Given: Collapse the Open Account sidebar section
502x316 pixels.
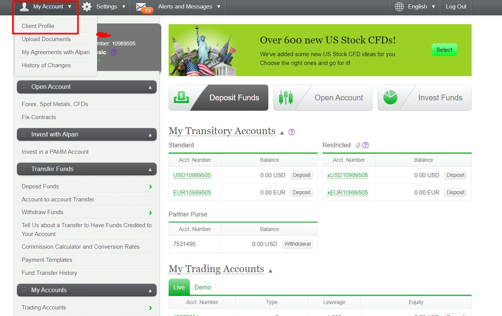Looking at the screenshot, I should (150, 87).
